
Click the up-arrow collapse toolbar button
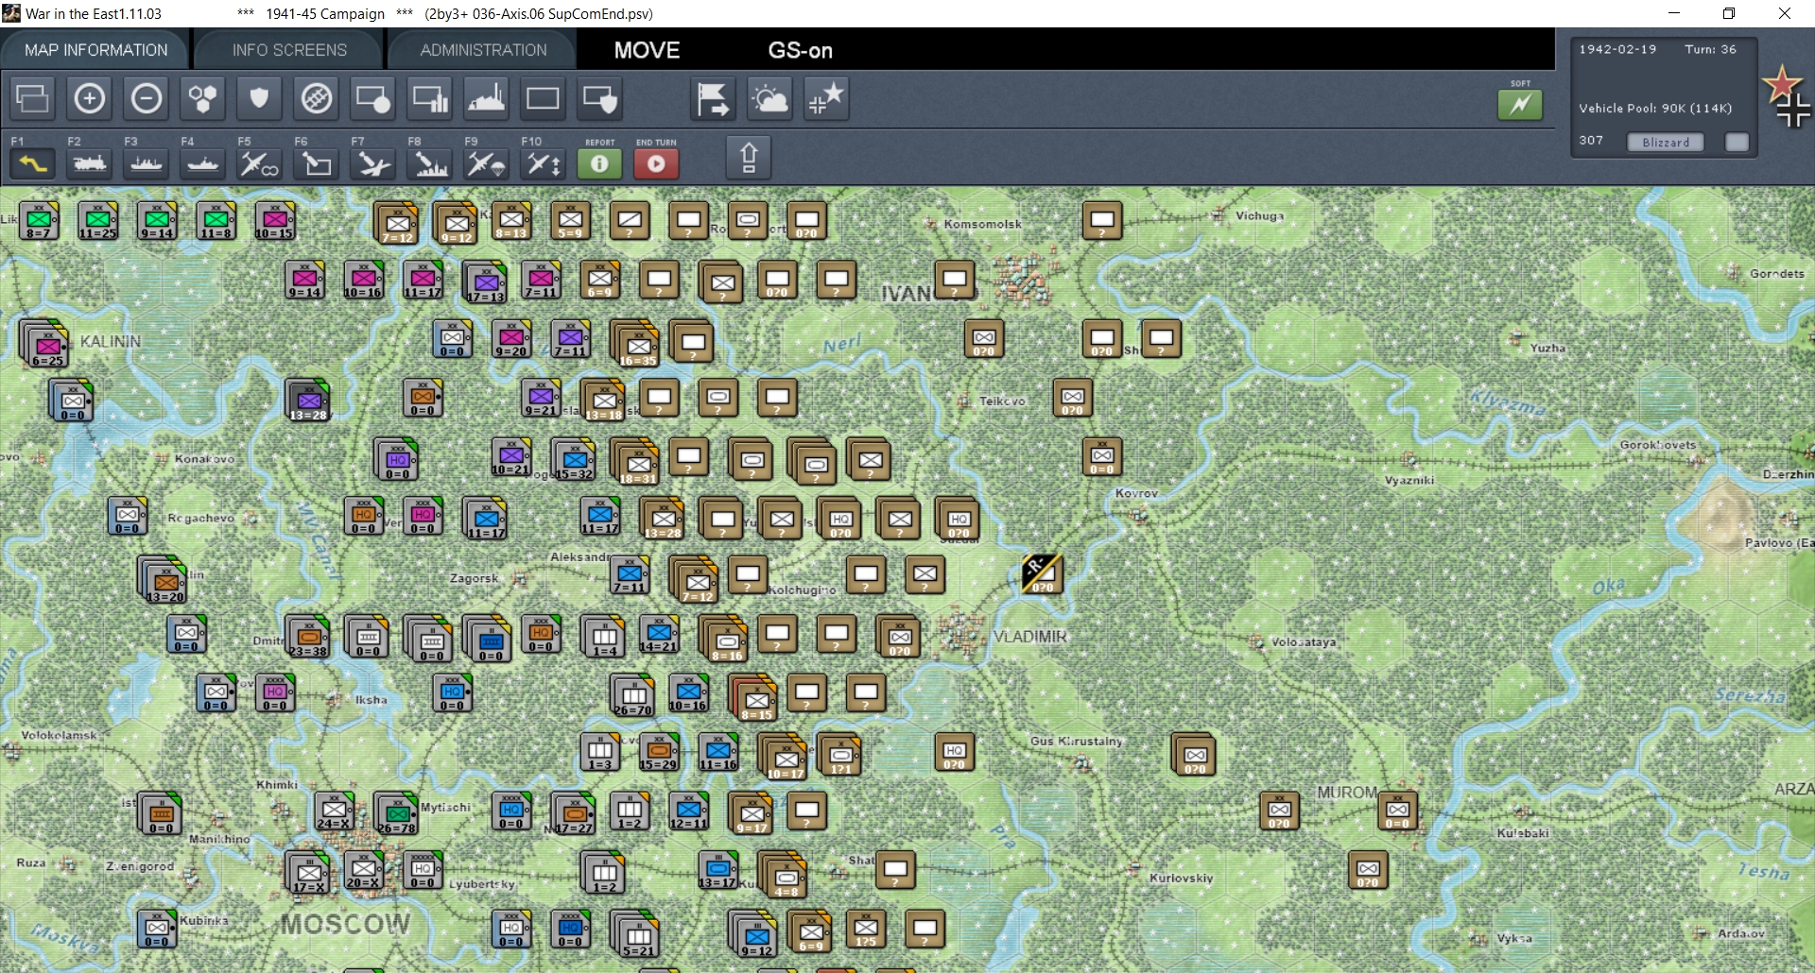click(749, 157)
